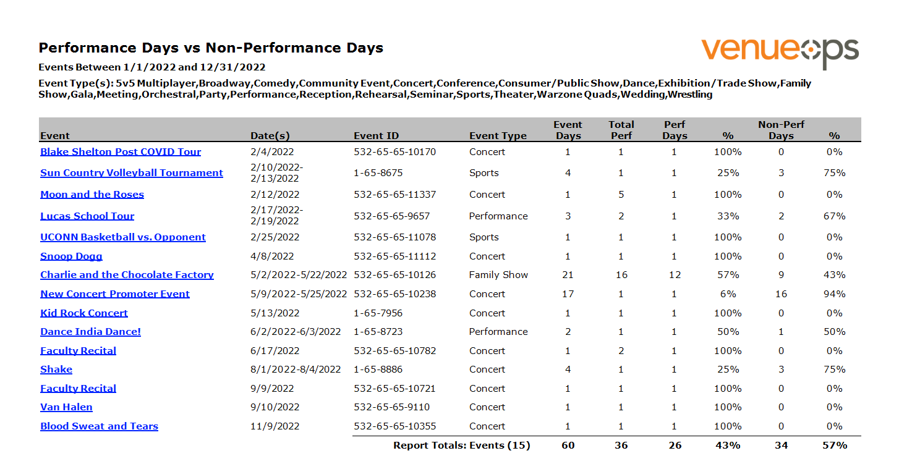Screen dimensions: 899x469
Task: Open Charlie and the Chocolate Factory event
Action: (x=127, y=275)
